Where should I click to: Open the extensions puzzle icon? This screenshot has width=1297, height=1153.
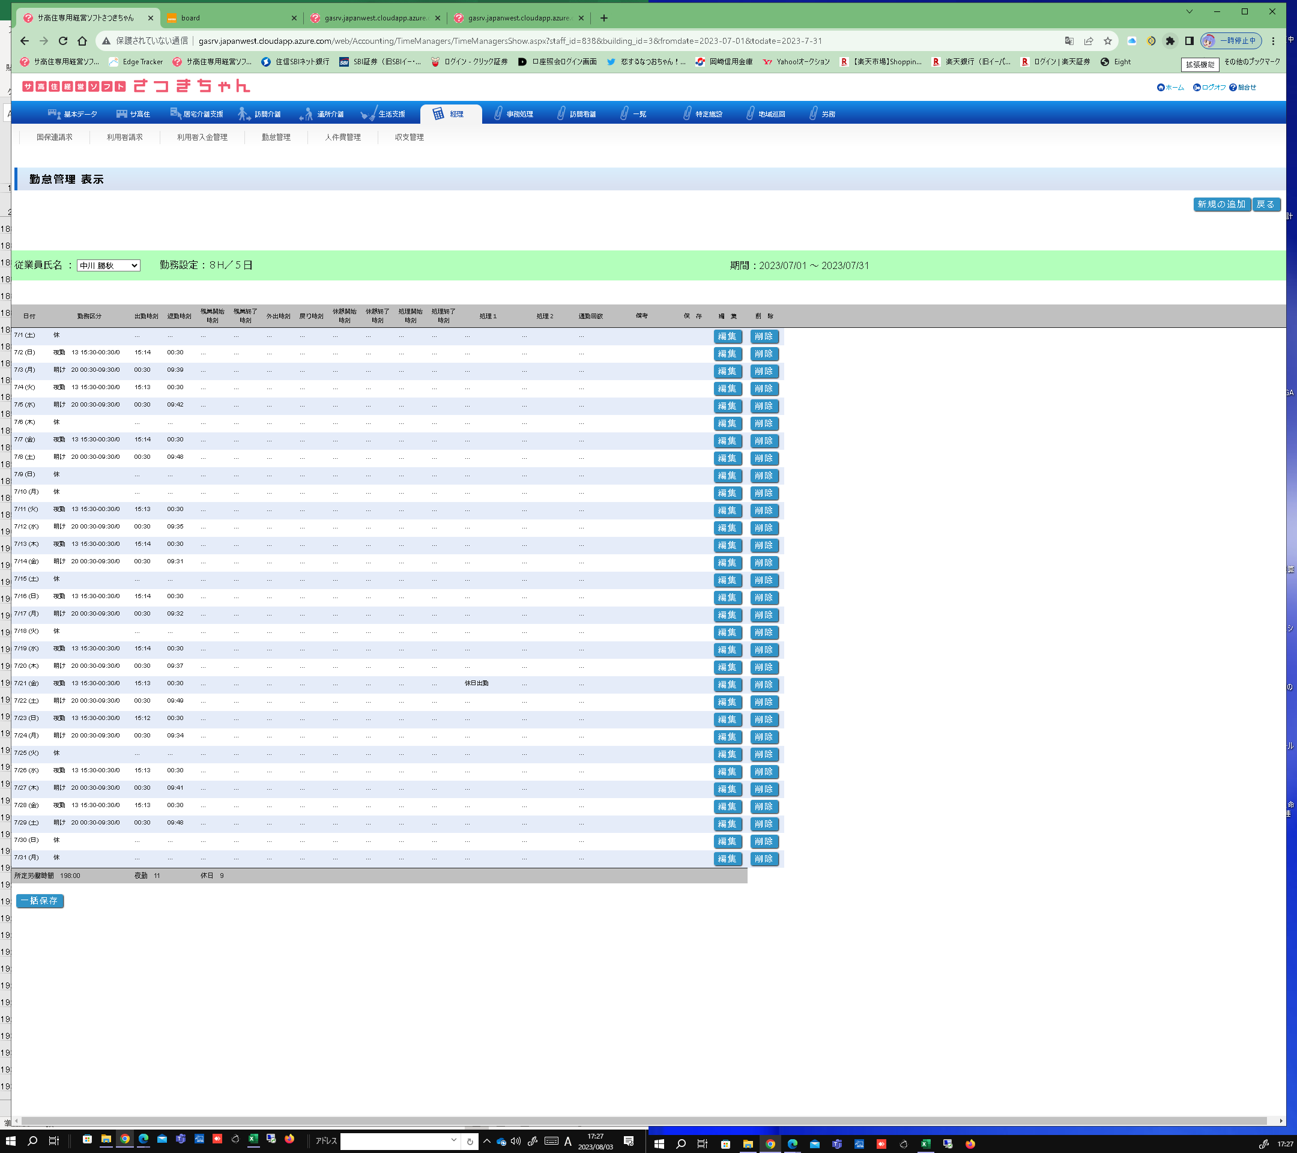pos(1170,41)
